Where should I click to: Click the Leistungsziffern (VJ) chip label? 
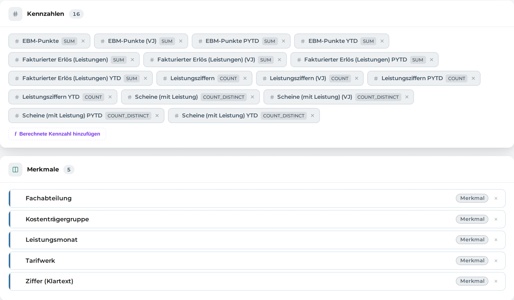pos(298,78)
